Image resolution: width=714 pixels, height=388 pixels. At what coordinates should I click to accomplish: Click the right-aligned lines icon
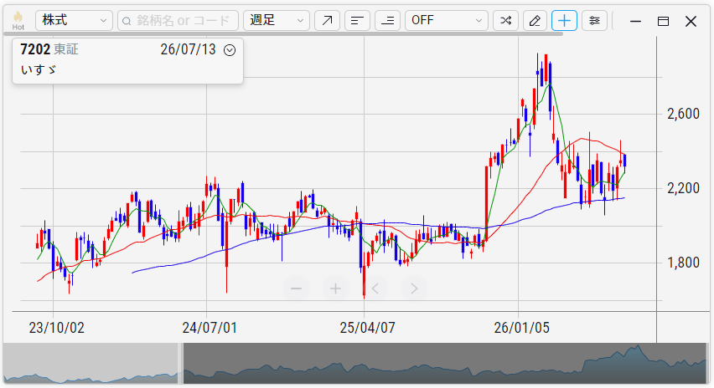[387, 20]
